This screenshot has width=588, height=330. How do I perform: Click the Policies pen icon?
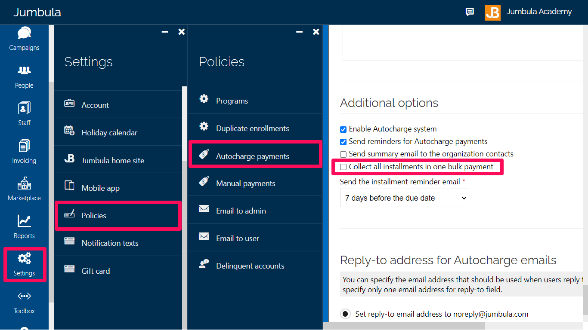click(69, 214)
